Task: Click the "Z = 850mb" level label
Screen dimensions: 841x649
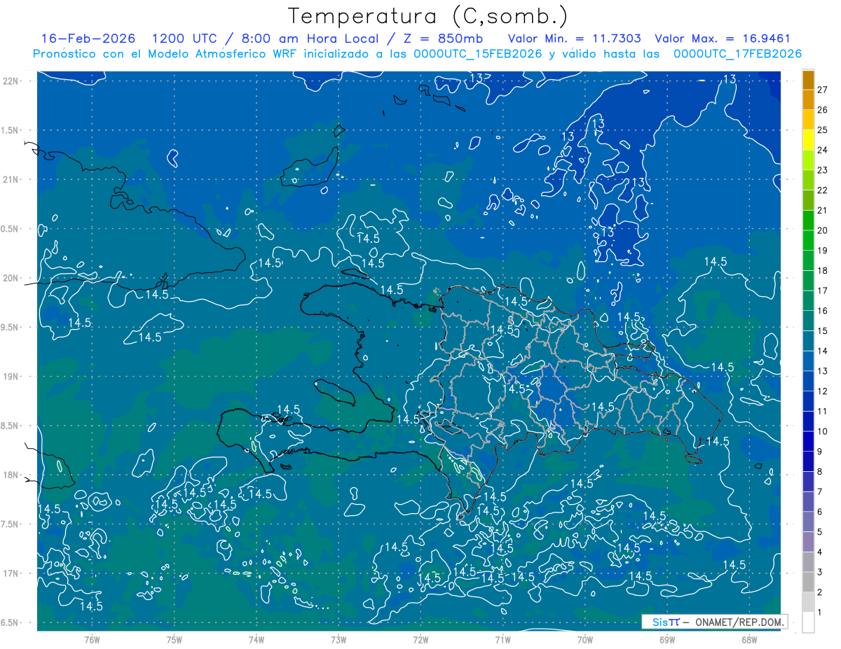Action: tap(444, 39)
